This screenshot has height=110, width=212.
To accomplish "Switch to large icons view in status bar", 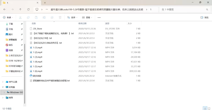I will pyautogui.click(x=209, y=108).
